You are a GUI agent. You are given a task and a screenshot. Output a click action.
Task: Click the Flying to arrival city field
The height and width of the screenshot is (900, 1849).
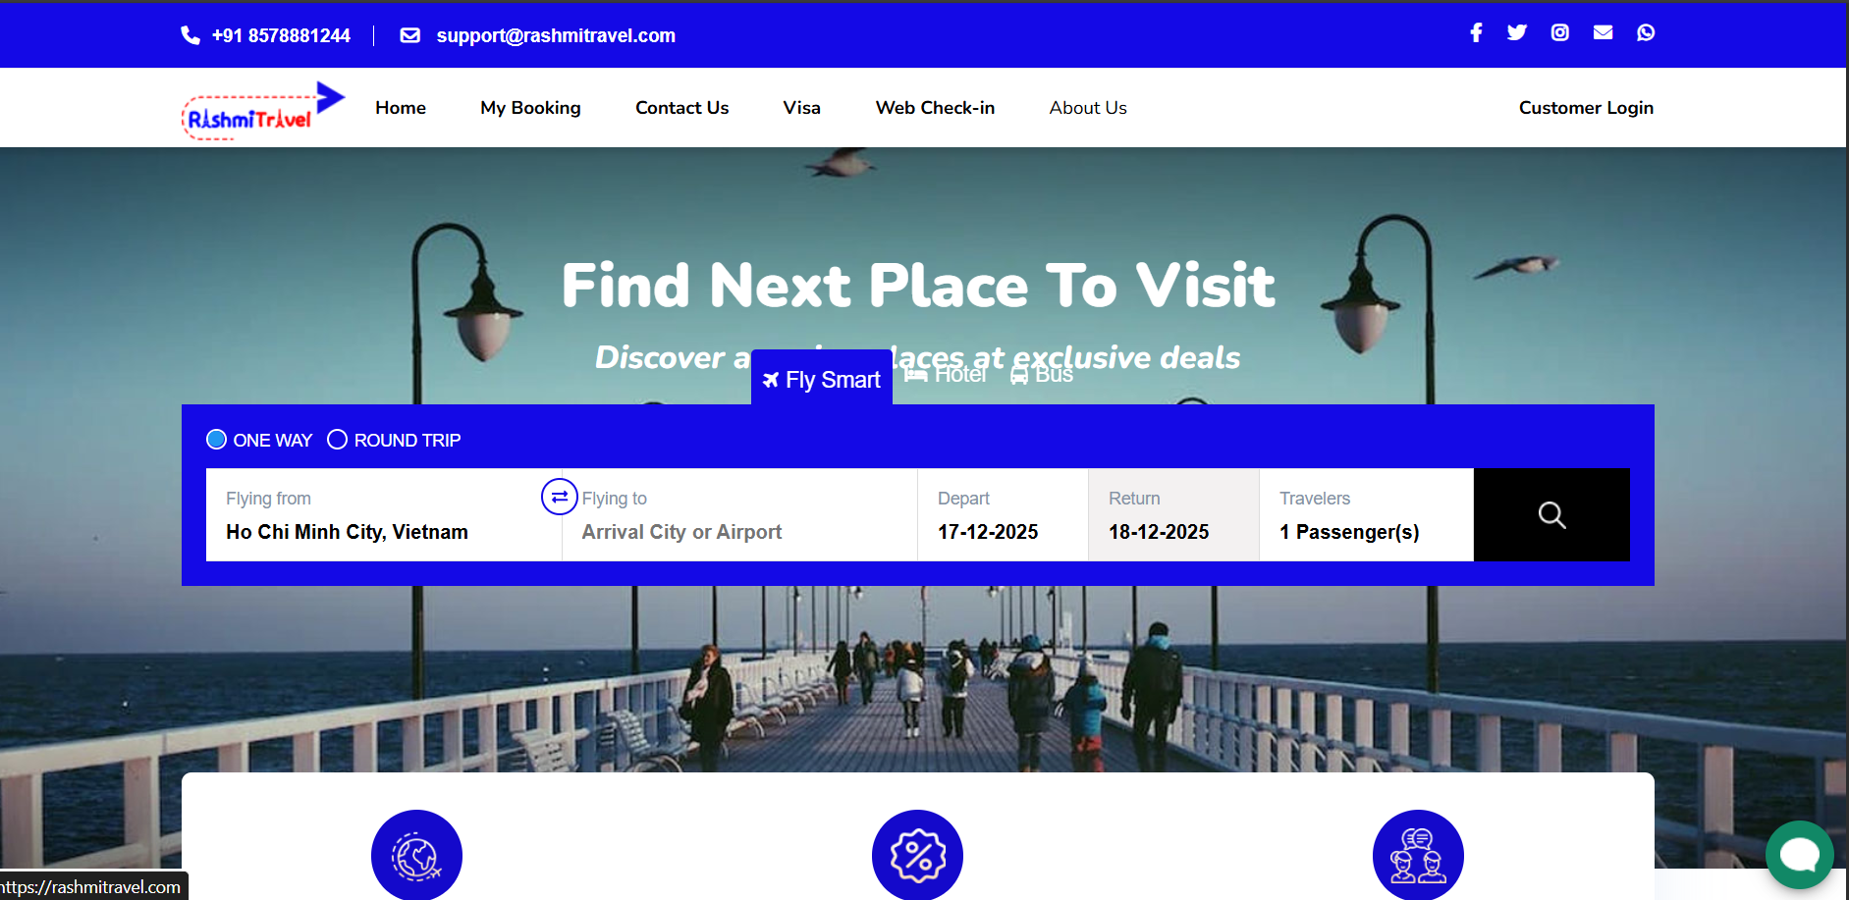(739, 515)
